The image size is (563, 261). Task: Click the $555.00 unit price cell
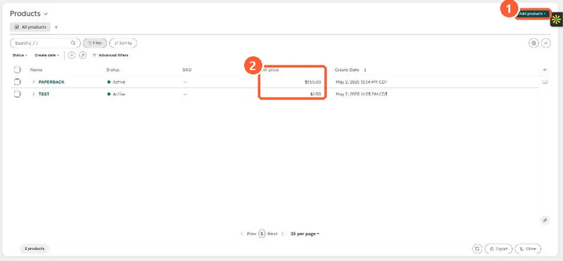pyautogui.click(x=312, y=82)
